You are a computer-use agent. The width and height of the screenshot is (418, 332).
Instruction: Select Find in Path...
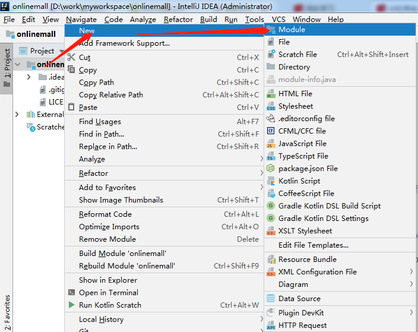point(164,134)
